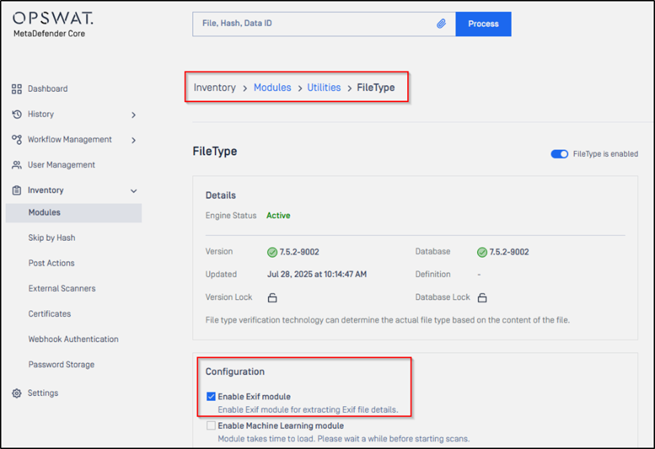Click the green check beside Database

482,252
